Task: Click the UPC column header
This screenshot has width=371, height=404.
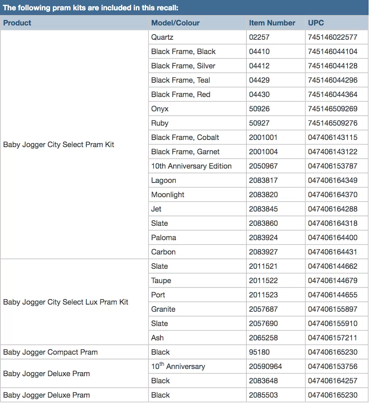Action: (337, 23)
